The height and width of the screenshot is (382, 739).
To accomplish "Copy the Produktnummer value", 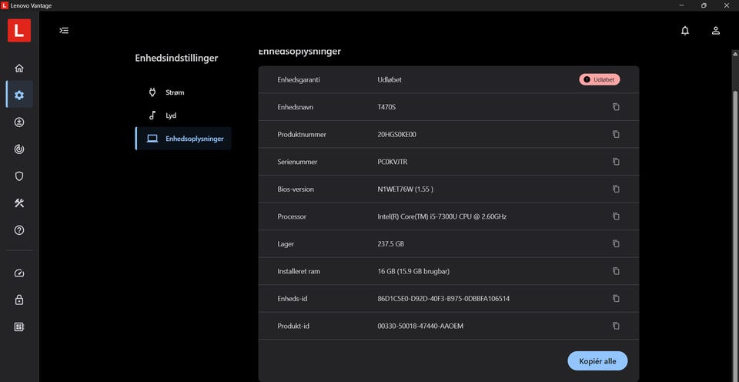I will pos(616,135).
